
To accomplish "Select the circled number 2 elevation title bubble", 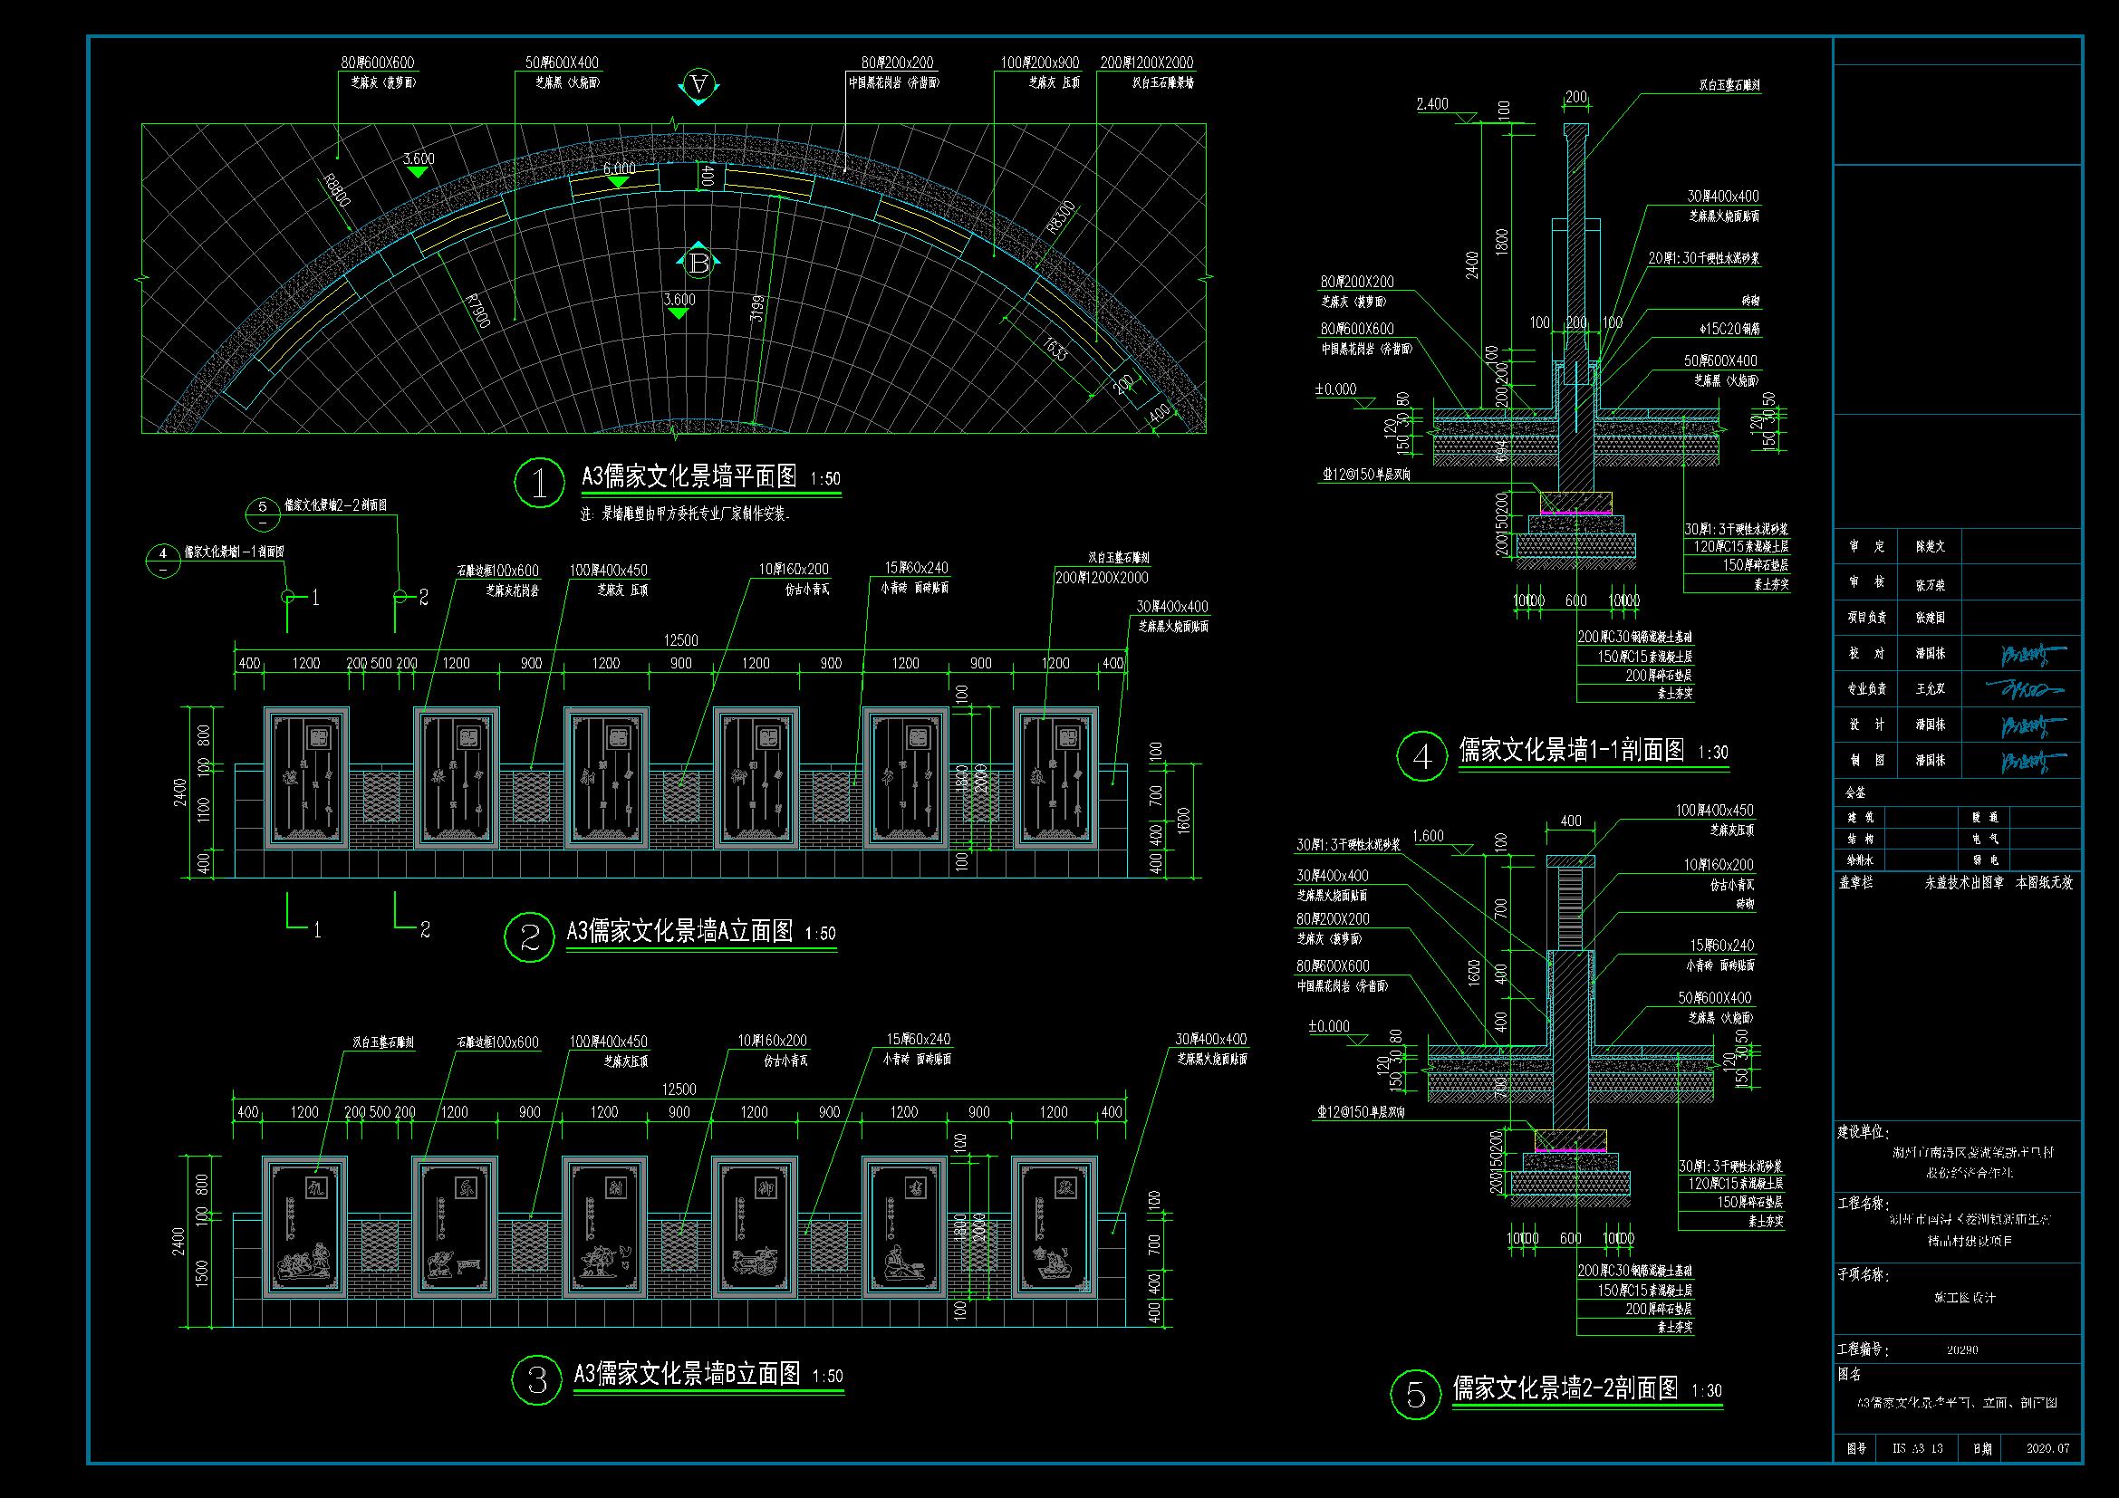I will [x=530, y=937].
